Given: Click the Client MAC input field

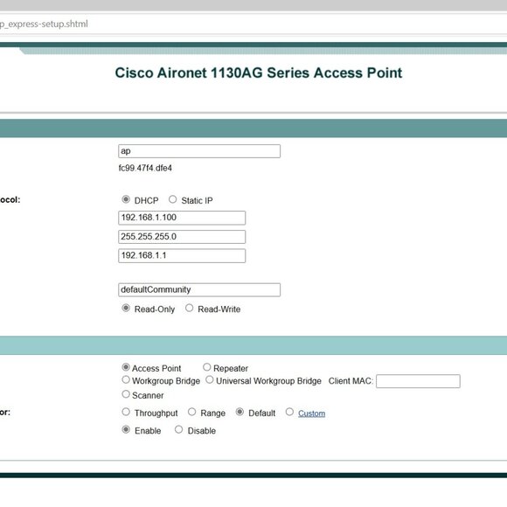Looking at the screenshot, I should (418, 381).
